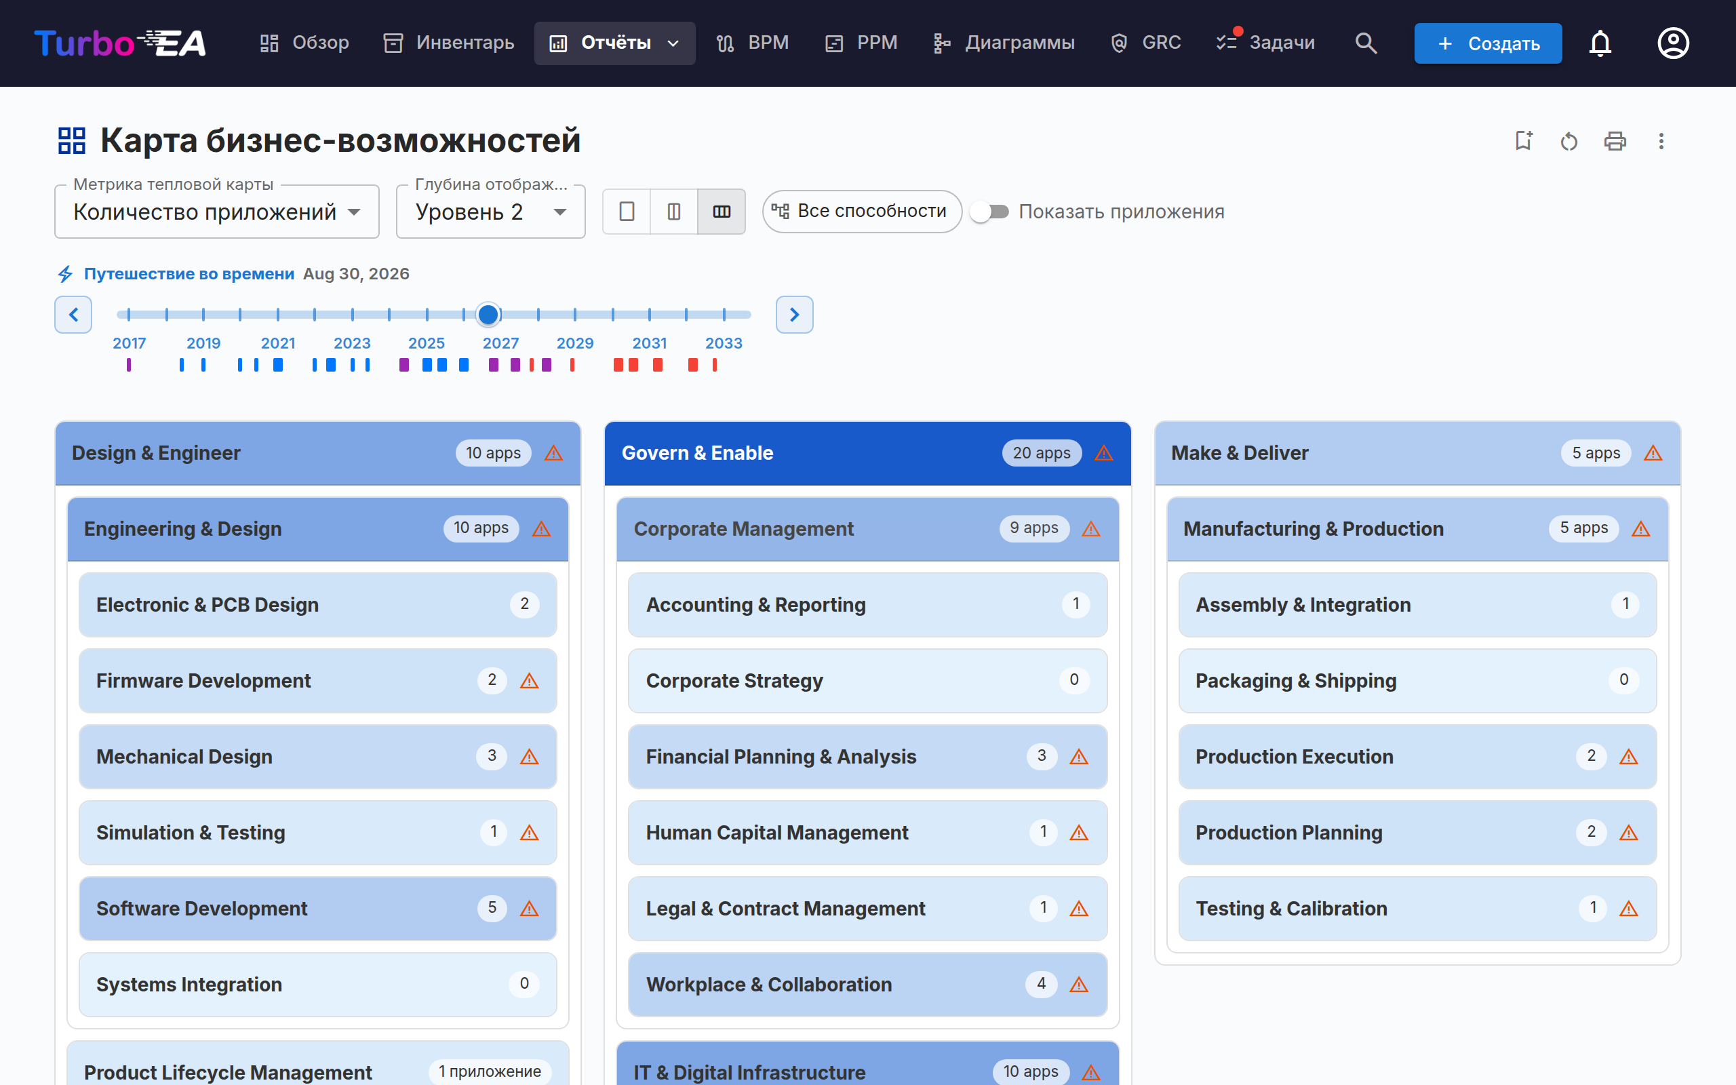Click warning icon on Firmware Development row
The height and width of the screenshot is (1085, 1736).
pyautogui.click(x=530, y=680)
